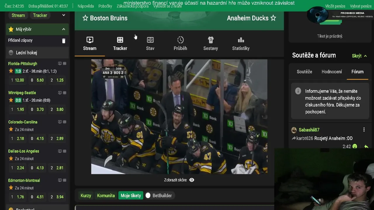The width and height of the screenshot is (374, 210).
Task: Open stream icon for Florida-Pittsburgh
Action: click(x=60, y=64)
